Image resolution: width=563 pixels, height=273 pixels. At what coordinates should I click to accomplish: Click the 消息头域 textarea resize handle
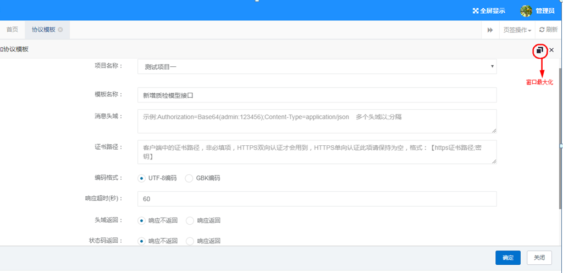[494, 131]
